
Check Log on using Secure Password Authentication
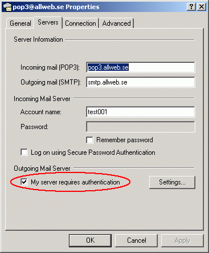pos(24,152)
